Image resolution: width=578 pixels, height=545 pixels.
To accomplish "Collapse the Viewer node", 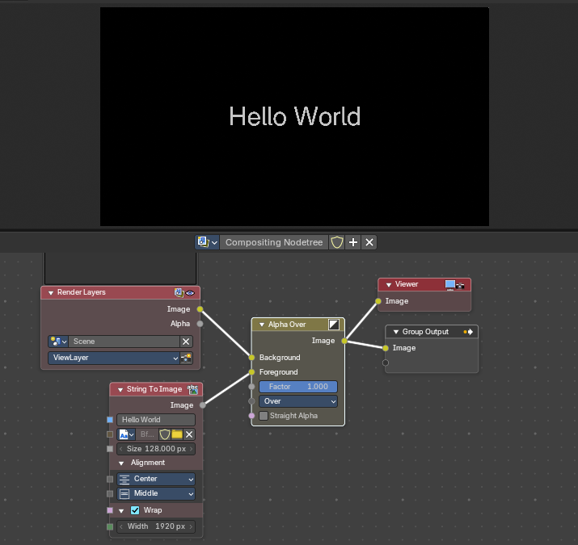I will click(x=389, y=285).
